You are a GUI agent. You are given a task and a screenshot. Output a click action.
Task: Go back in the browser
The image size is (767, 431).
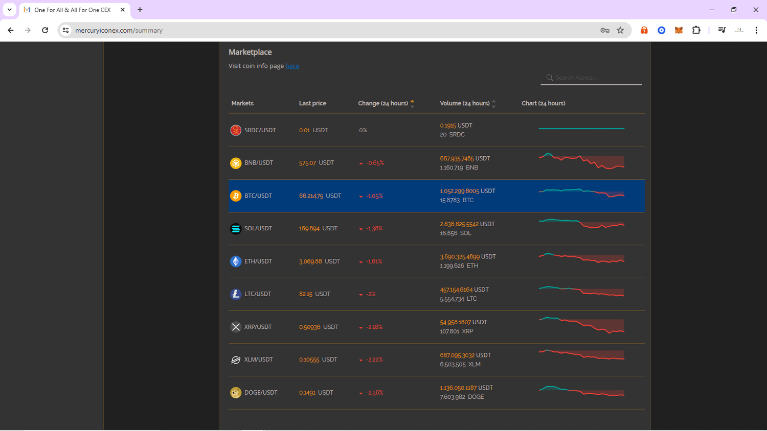coord(11,30)
